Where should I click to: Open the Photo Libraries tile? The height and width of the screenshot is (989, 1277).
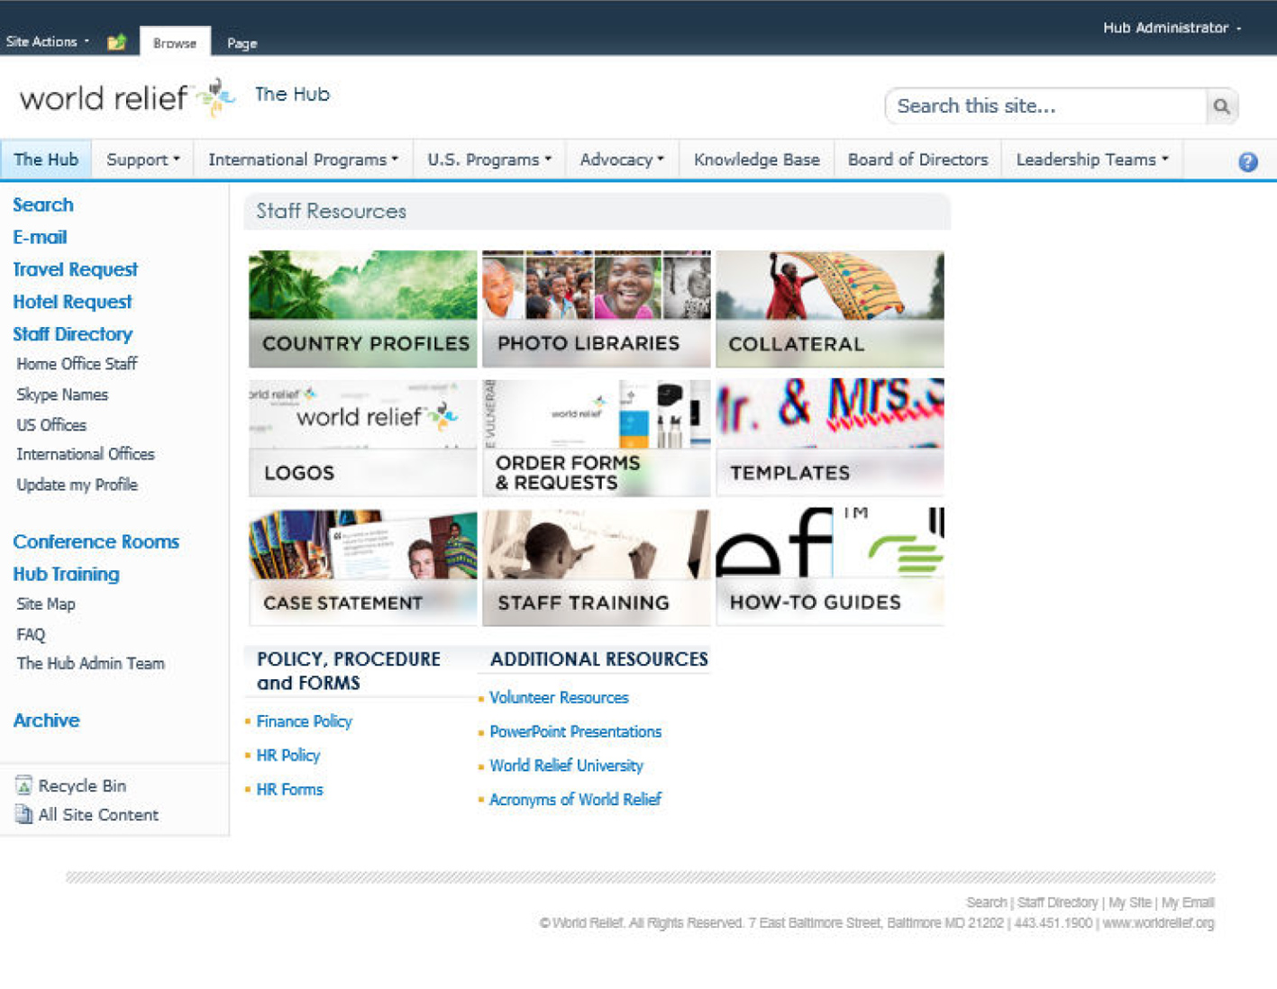coord(597,309)
